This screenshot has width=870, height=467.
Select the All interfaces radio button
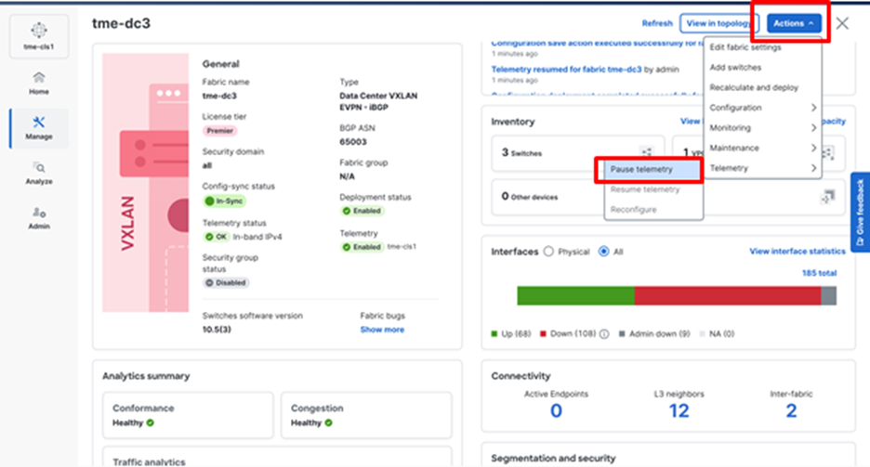click(603, 252)
